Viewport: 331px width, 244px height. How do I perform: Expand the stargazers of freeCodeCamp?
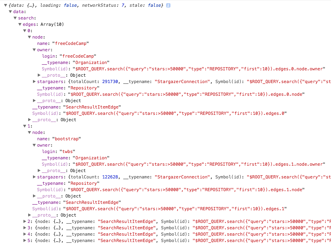(34, 81)
